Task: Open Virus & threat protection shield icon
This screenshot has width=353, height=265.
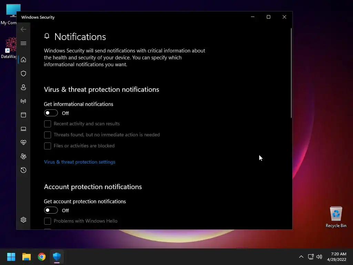Action: 23,73
